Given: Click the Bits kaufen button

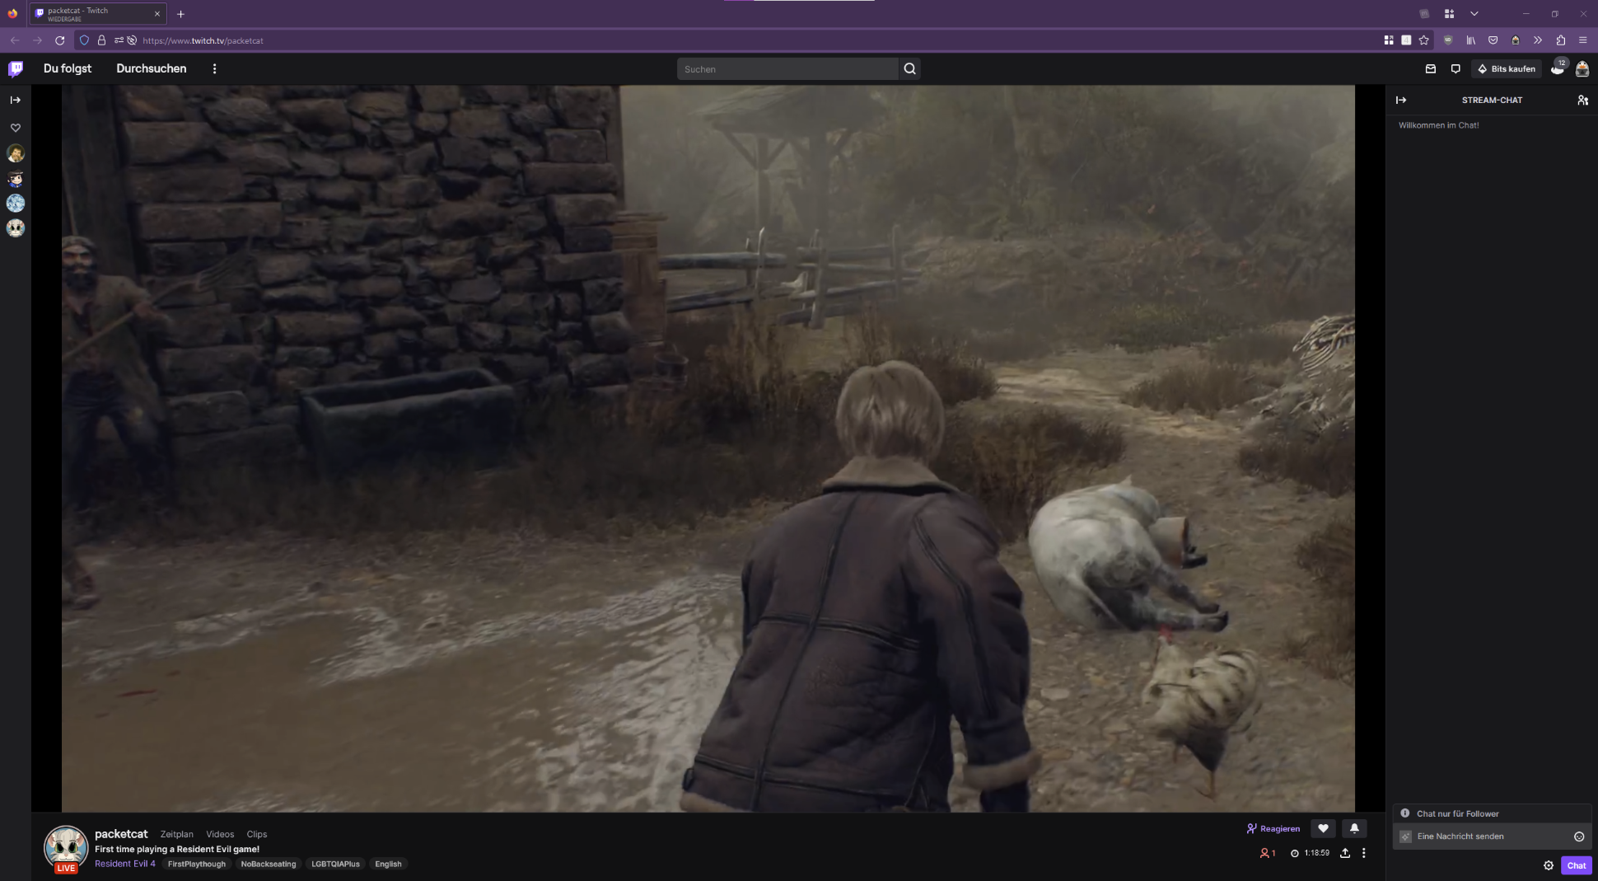Looking at the screenshot, I should coord(1507,69).
